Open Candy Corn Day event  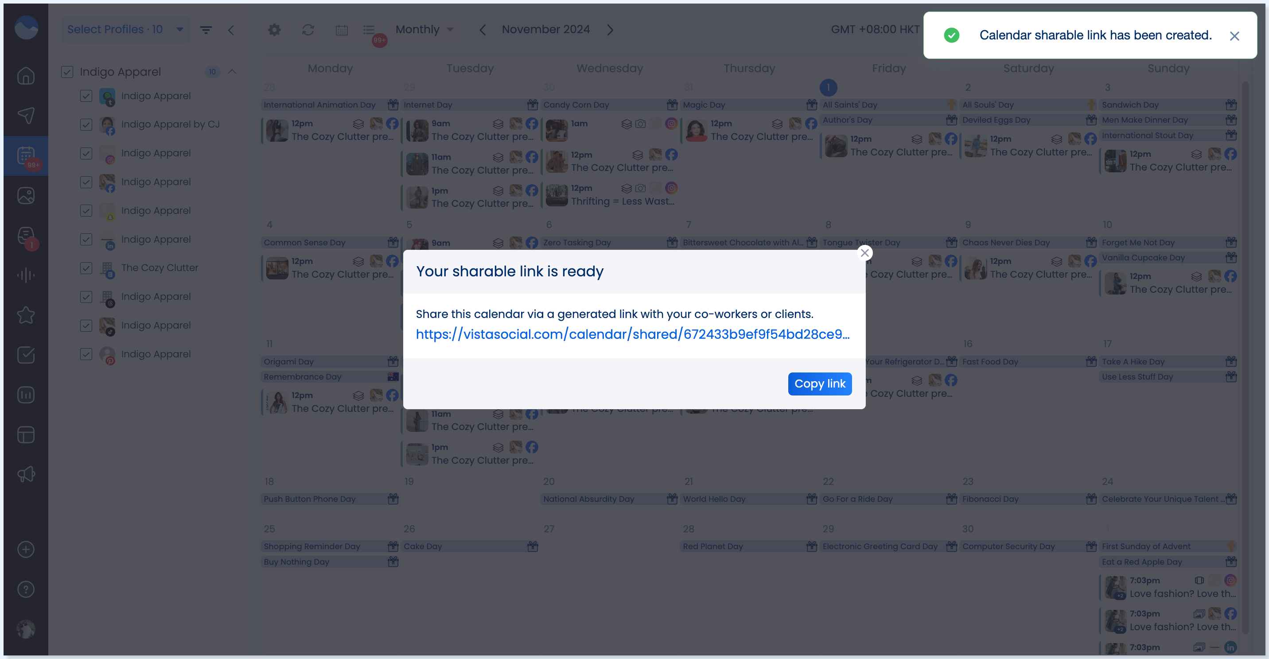tap(611, 105)
